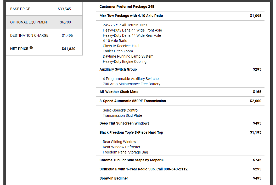Click the $1,495 destination charge value
This screenshot has height=185, width=276.
(67, 36)
